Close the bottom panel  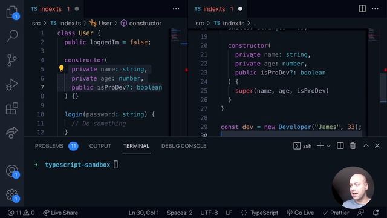click(x=377, y=146)
